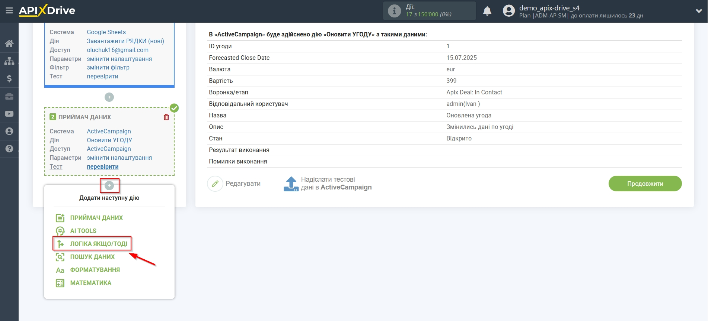This screenshot has width=708, height=321.
Task: Open the home icon in sidebar
Action: pyautogui.click(x=9, y=43)
